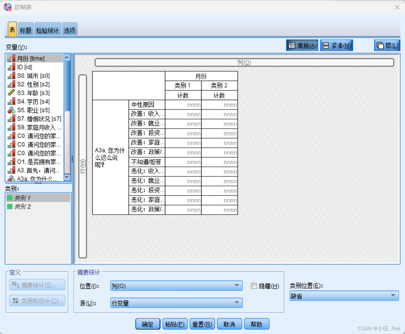Click the 月份 [time] variable icon

pyautogui.click(x=11, y=58)
